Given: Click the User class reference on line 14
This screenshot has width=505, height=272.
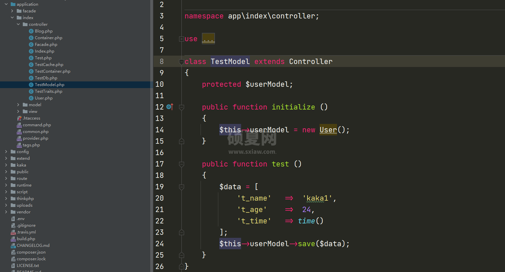Looking at the screenshot, I should pos(328,130).
